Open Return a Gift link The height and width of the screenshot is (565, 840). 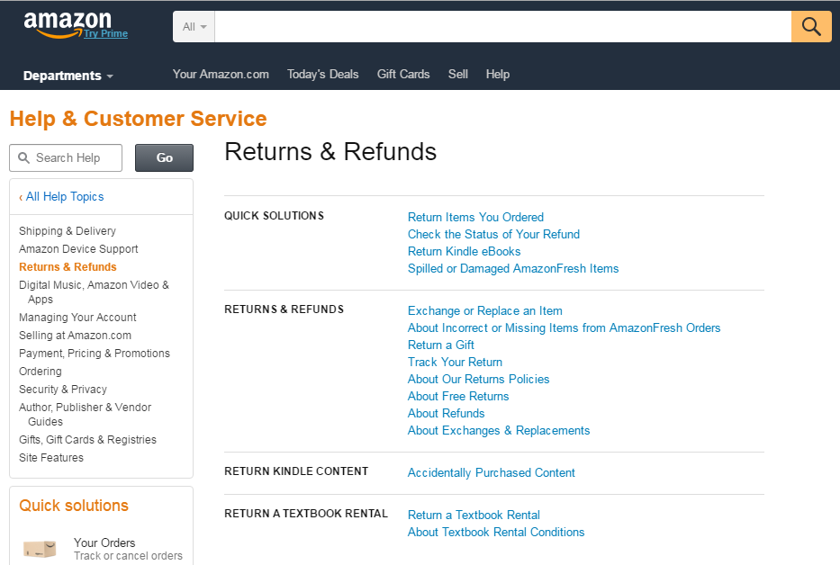(x=441, y=345)
